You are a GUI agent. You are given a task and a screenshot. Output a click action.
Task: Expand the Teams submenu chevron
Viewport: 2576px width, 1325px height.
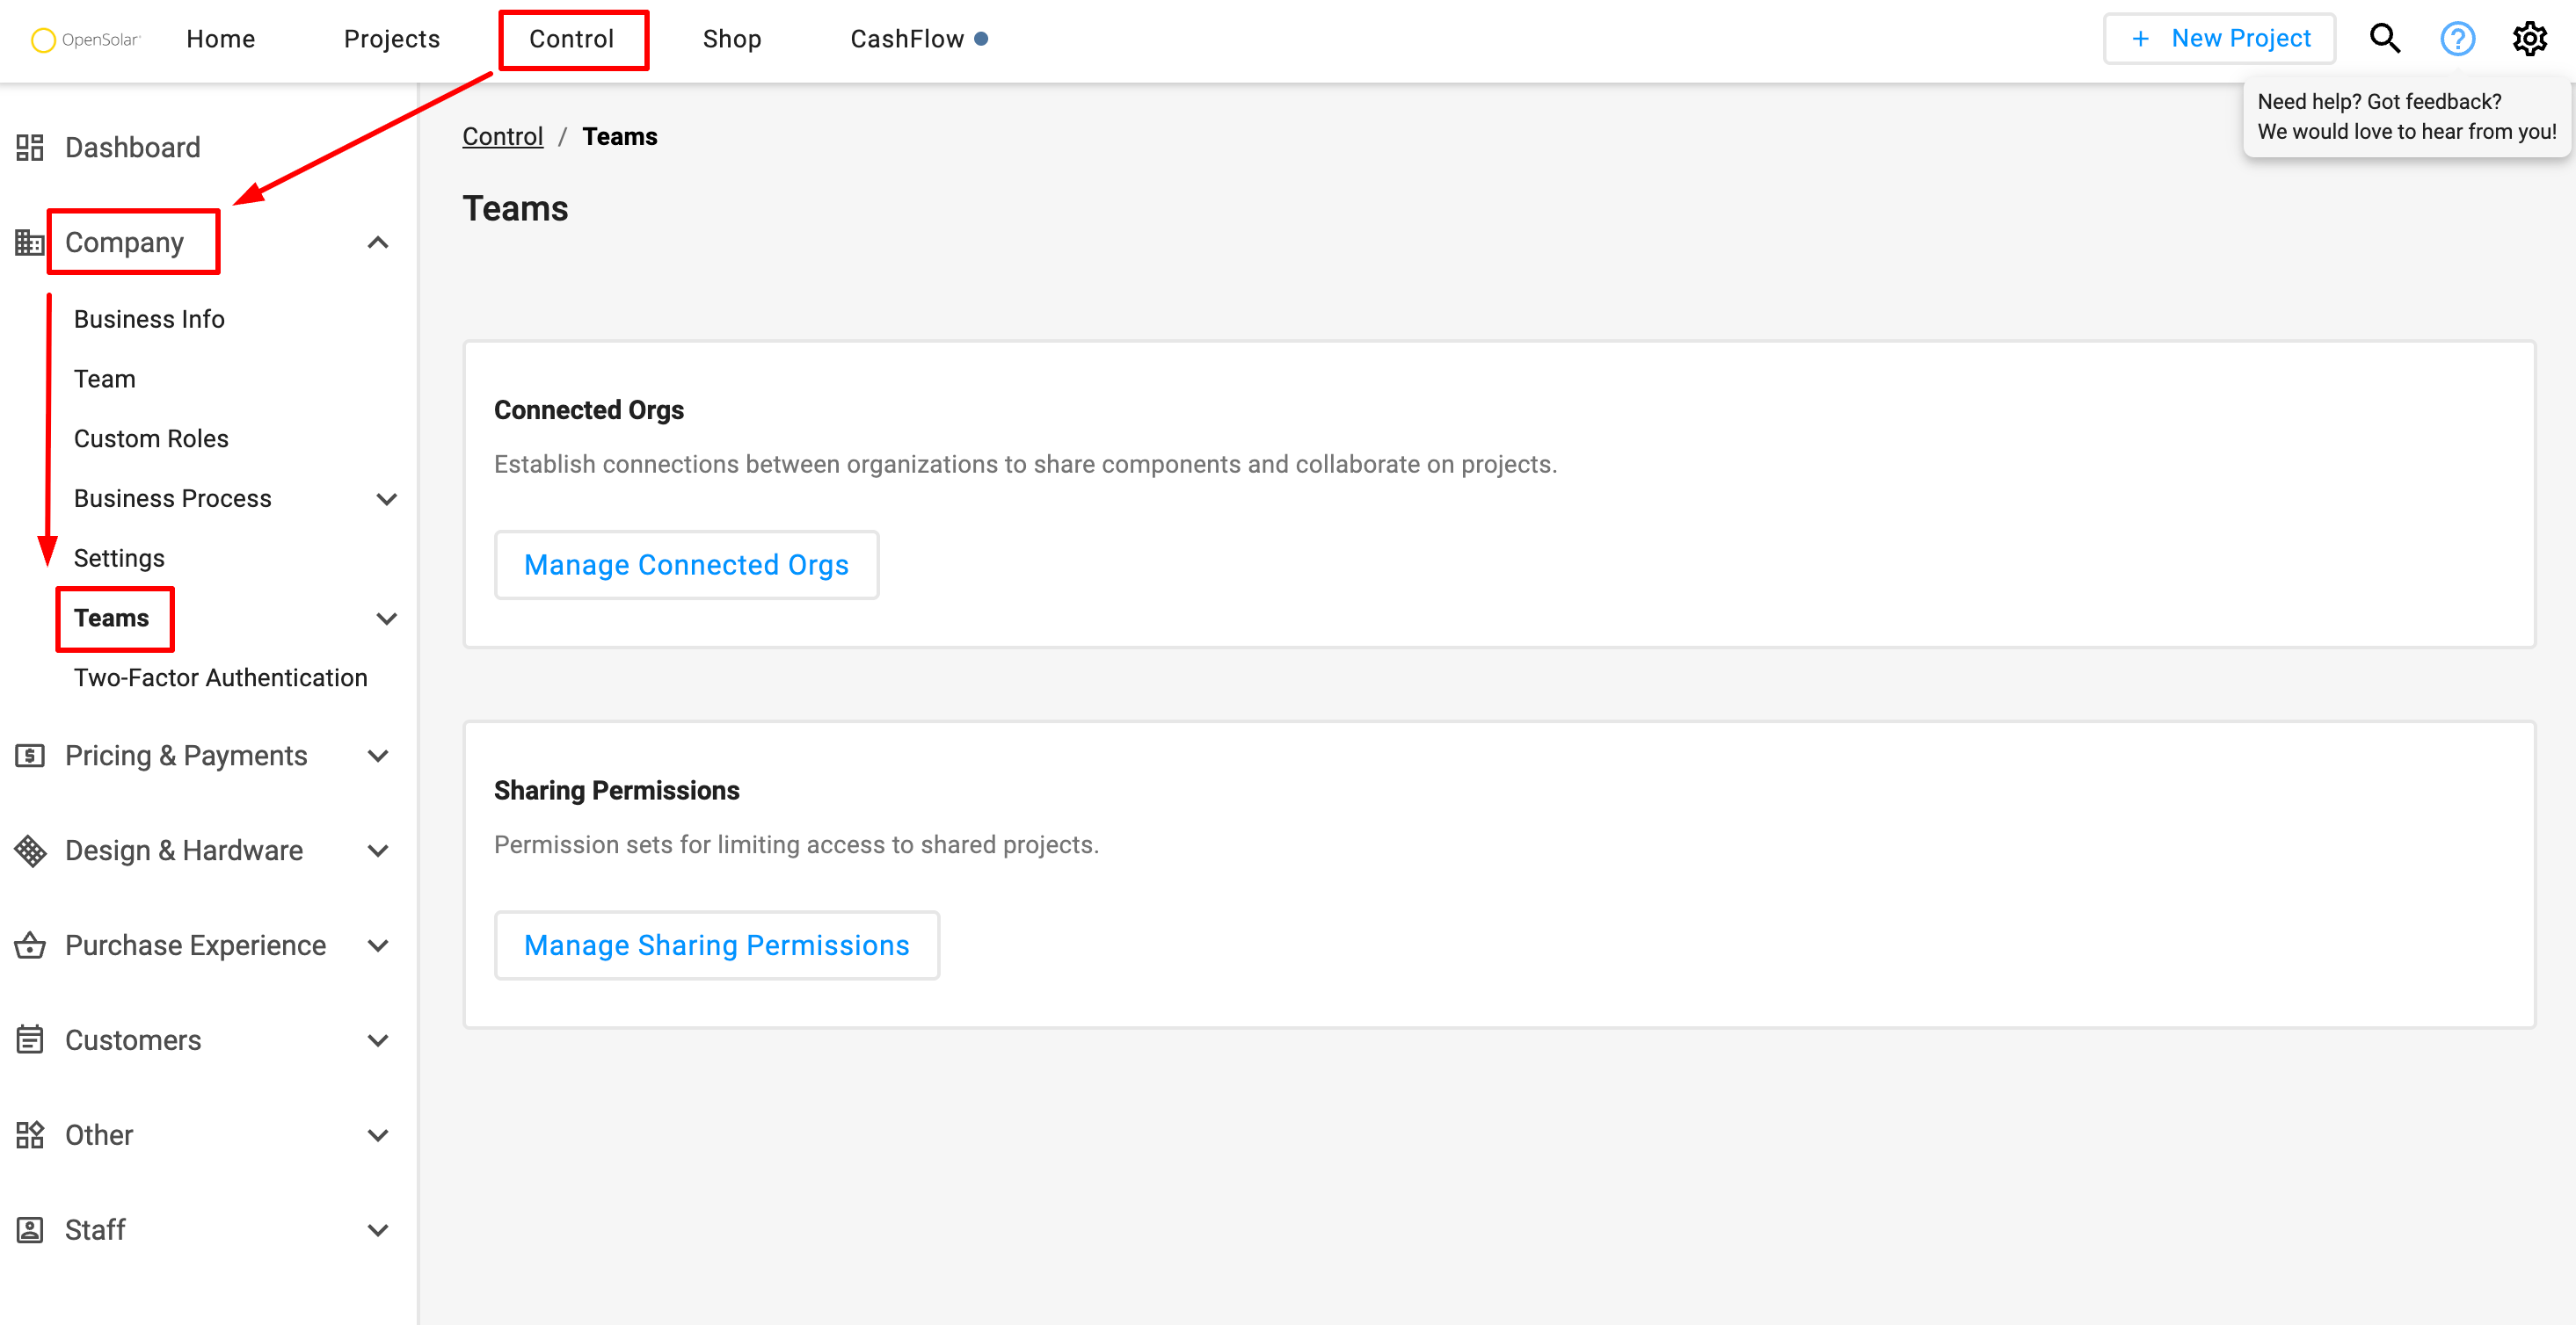point(387,619)
